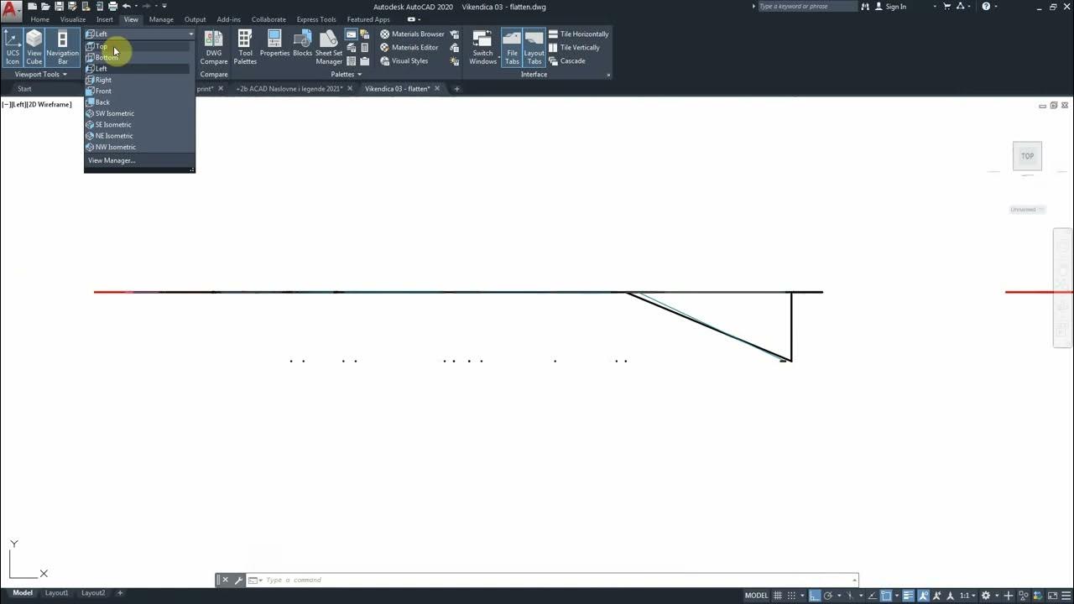Click the command line input

click(x=558, y=580)
